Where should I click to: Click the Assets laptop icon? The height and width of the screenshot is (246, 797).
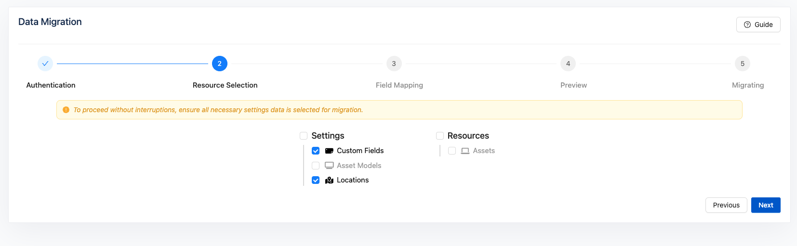465,151
